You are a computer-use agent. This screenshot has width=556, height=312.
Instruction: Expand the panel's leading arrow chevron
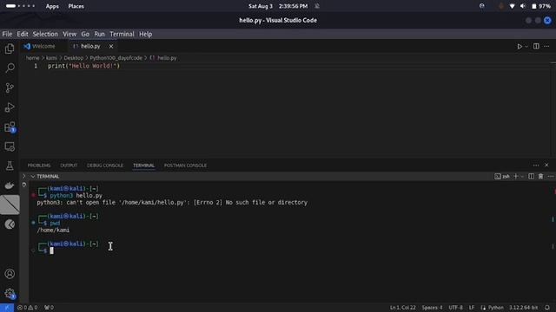point(24,176)
